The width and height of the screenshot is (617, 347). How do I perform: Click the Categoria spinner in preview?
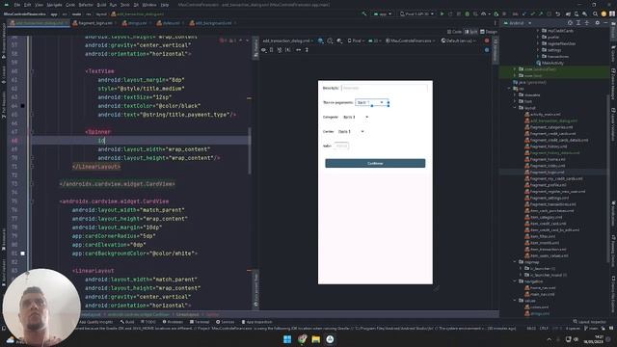356,117
